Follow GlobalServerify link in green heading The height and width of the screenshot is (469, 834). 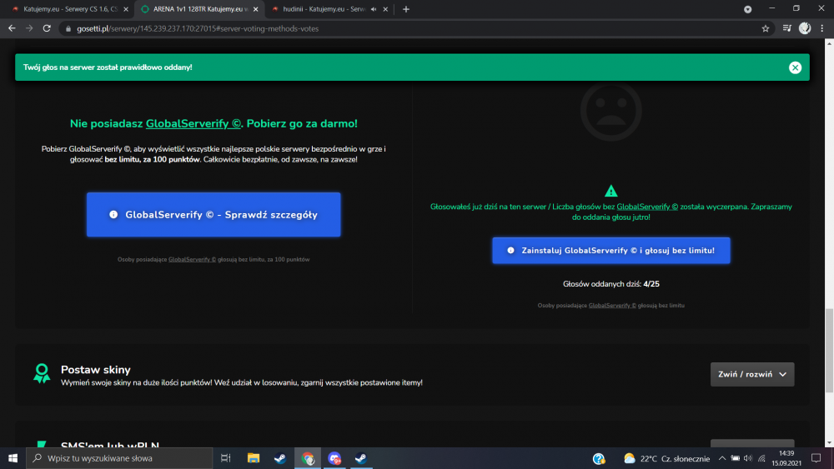tap(193, 123)
